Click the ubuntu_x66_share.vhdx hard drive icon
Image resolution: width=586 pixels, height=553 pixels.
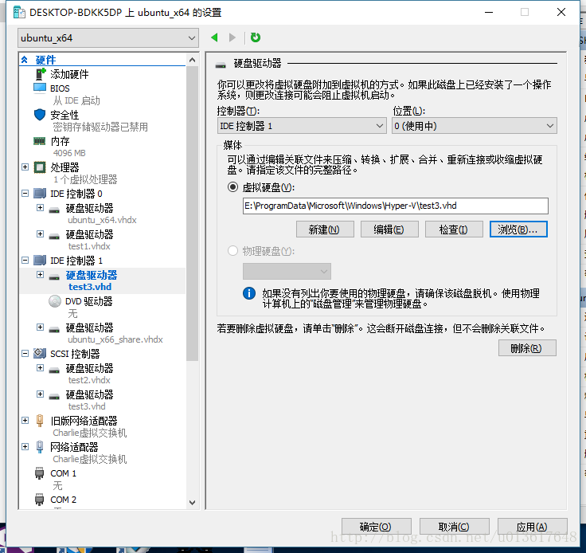[x=54, y=329]
